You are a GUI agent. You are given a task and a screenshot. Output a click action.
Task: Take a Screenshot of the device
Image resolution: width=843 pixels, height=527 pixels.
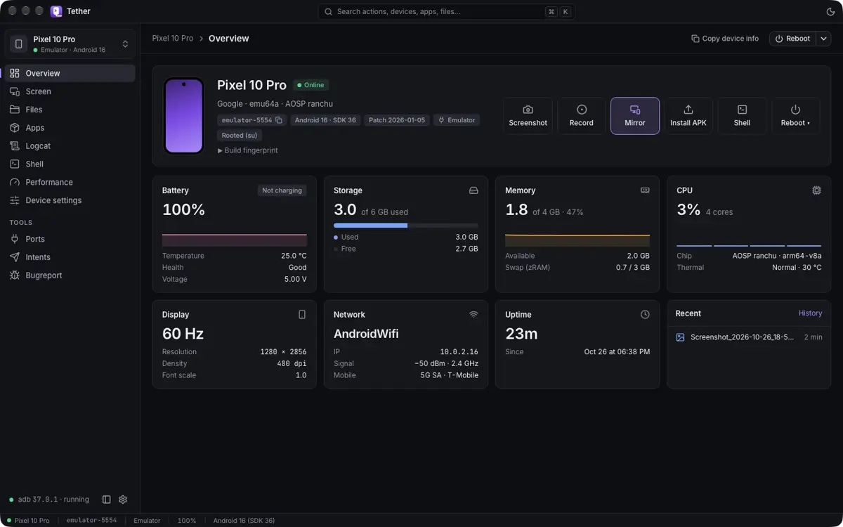pos(528,116)
